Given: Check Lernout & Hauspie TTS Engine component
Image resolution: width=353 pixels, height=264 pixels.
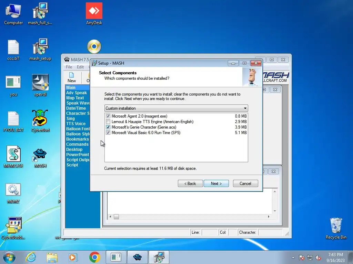Looking at the screenshot, I should coord(108,122).
